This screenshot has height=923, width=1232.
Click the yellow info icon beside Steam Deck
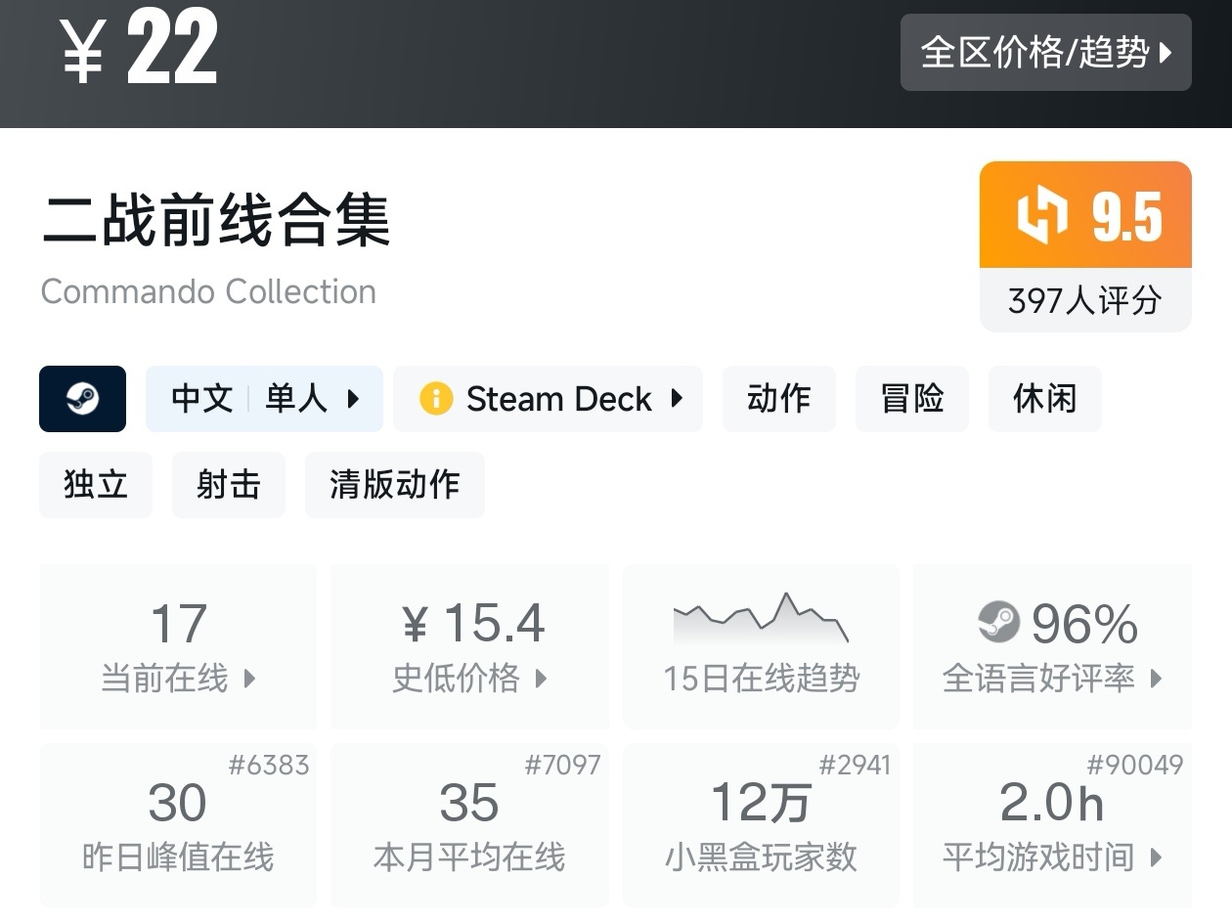point(435,399)
